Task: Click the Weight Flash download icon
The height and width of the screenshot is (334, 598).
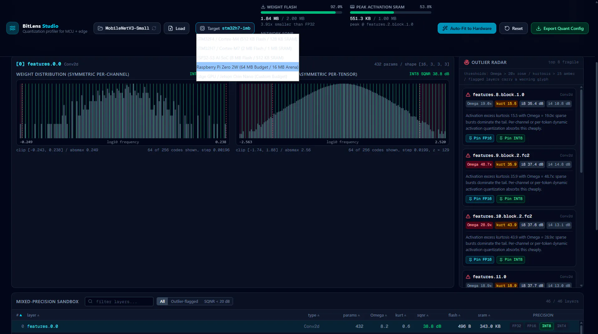Action: (263, 7)
